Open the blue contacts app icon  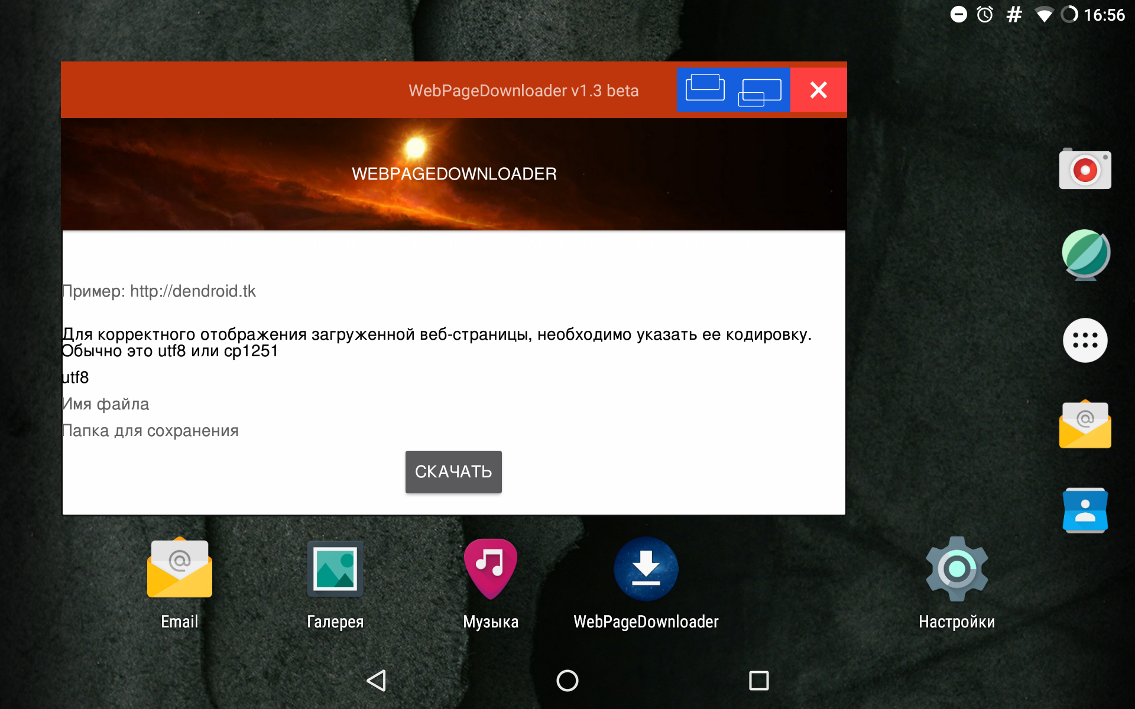pyautogui.click(x=1085, y=510)
